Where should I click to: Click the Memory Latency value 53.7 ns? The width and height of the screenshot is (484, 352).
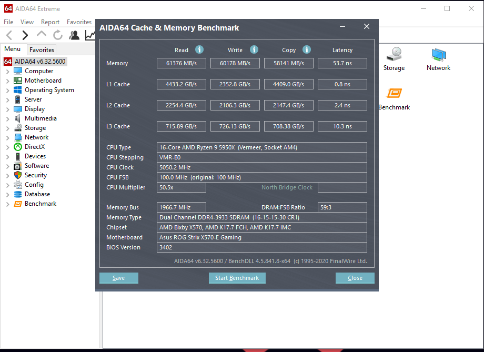click(342, 63)
